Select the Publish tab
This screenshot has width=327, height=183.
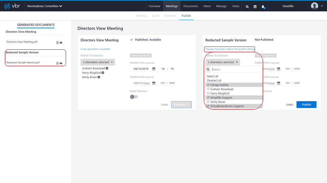coord(186,16)
